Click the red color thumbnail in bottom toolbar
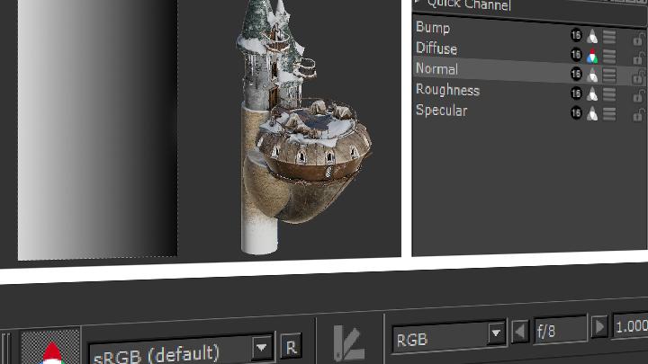 click(x=51, y=349)
